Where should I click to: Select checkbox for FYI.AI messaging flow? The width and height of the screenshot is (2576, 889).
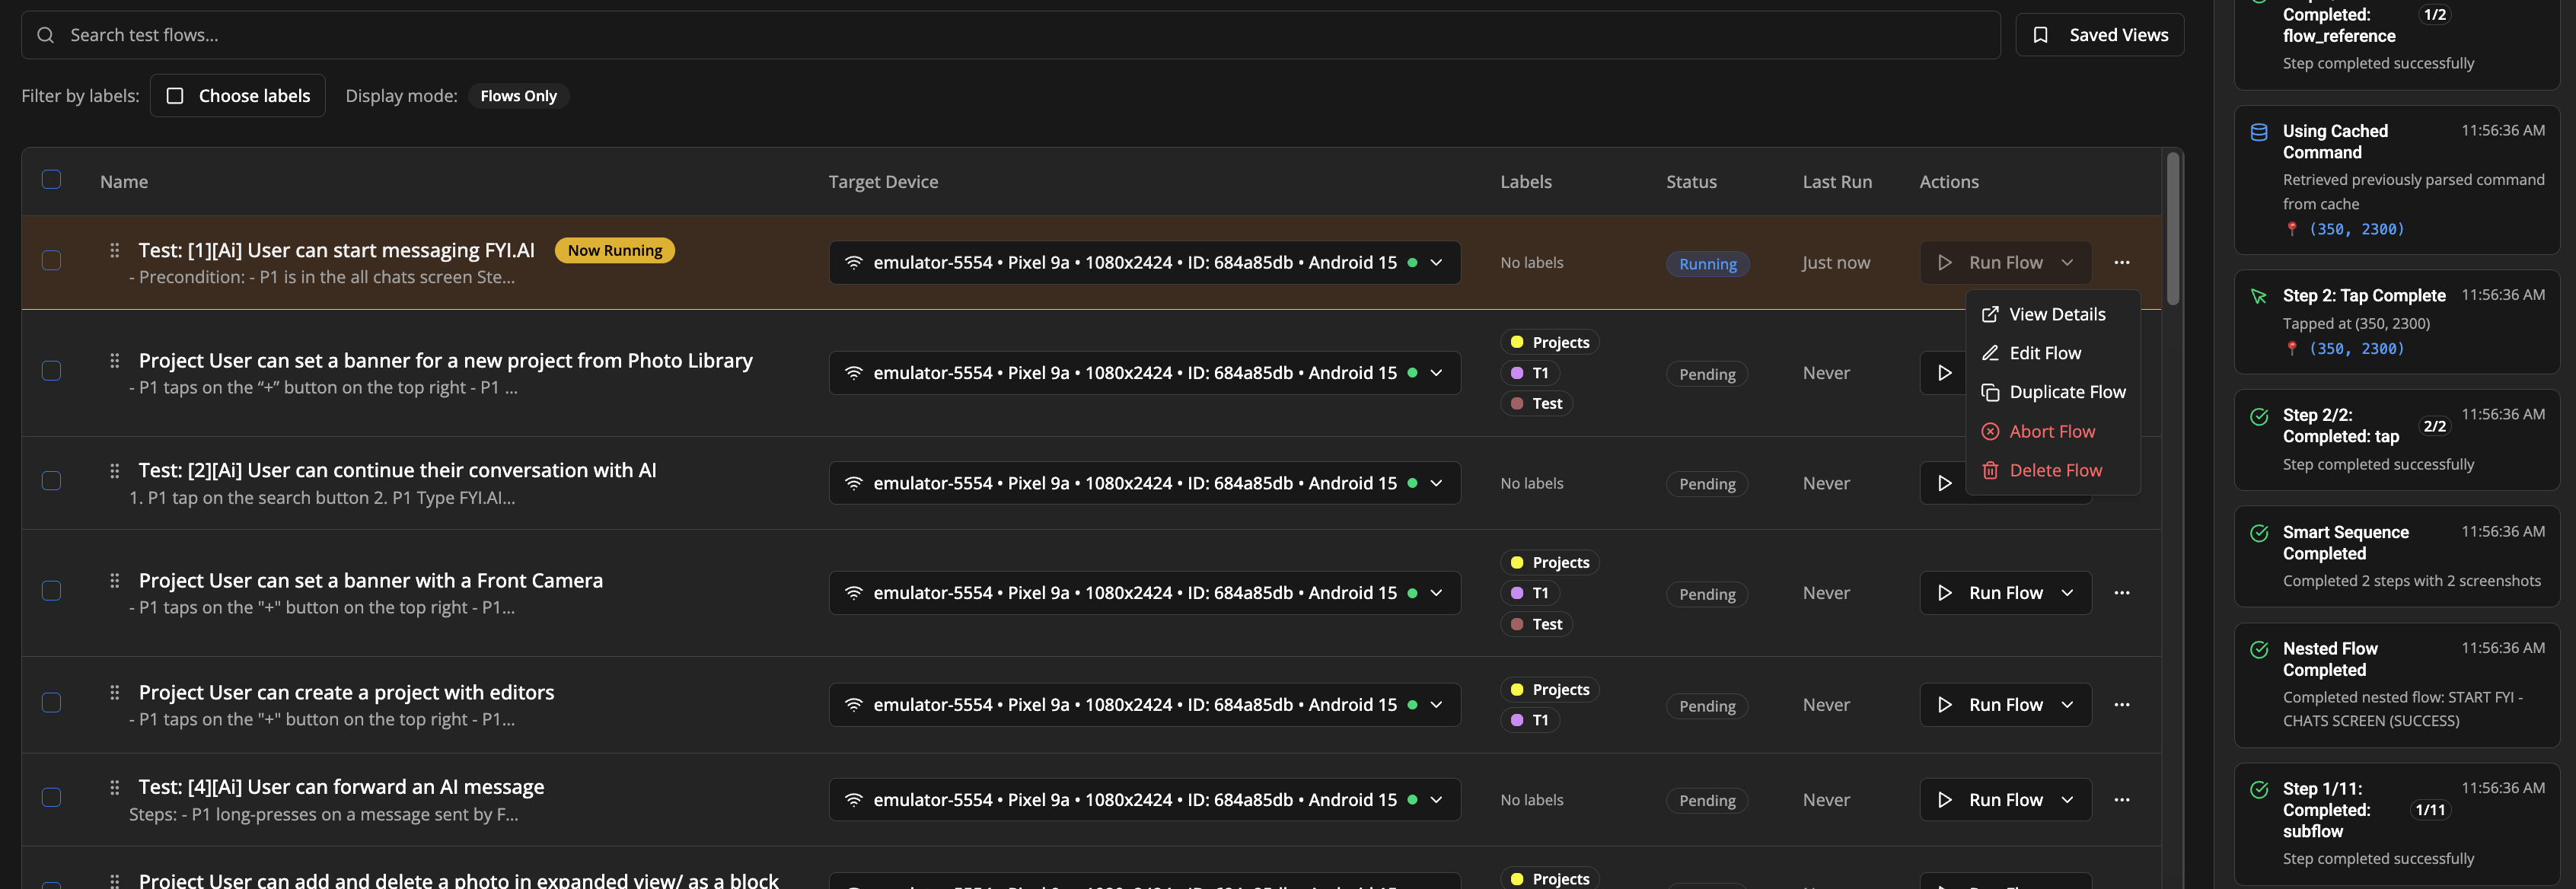tap(51, 260)
